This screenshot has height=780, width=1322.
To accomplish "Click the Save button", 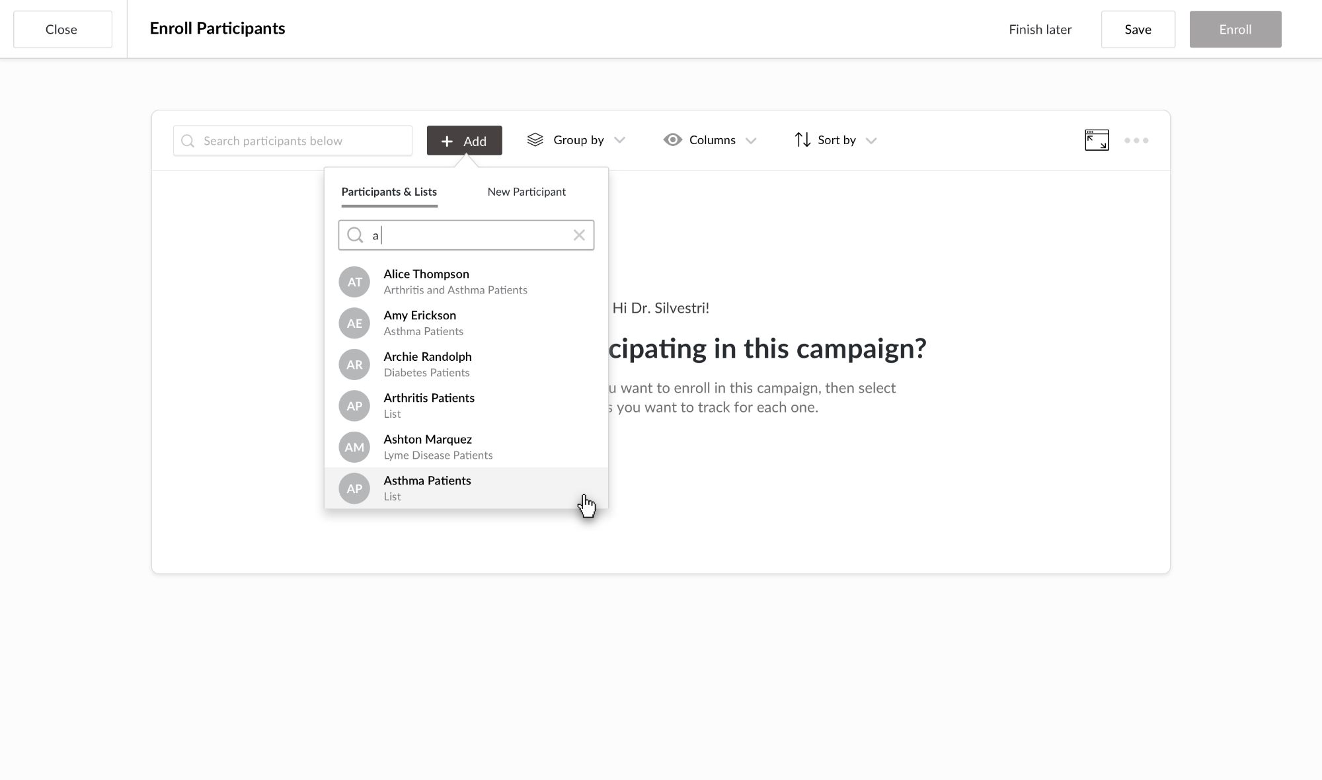I will coord(1138,29).
